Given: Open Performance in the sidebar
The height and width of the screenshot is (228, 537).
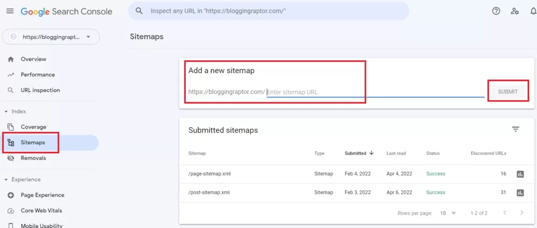Looking at the screenshot, I should (x=38, y=75).
